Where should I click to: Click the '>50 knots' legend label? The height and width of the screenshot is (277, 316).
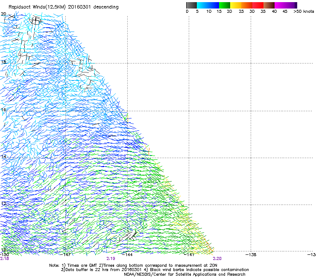(x=304, y=12)
